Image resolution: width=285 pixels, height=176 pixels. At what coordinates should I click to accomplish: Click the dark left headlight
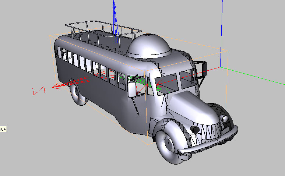(194, 129)
